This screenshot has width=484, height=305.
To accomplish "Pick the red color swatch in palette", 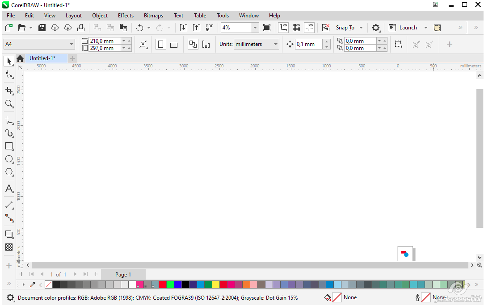I will [x=163, y=284].
